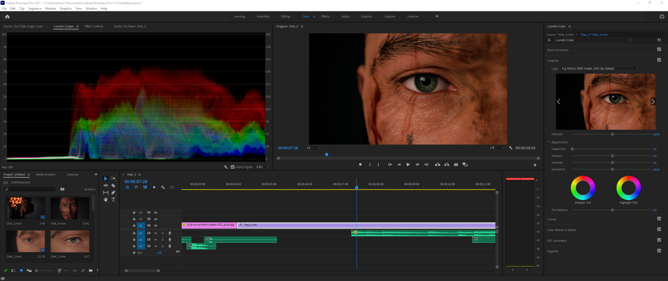Show more workspaces chevron
The width and height of the screenshot is (668, 281).
tap(437, 16)
